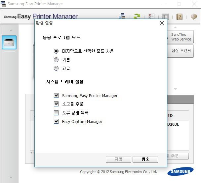Close the Samsung Easy Printer Manager window
201x185 pixels.
click(x=194, y=4)
